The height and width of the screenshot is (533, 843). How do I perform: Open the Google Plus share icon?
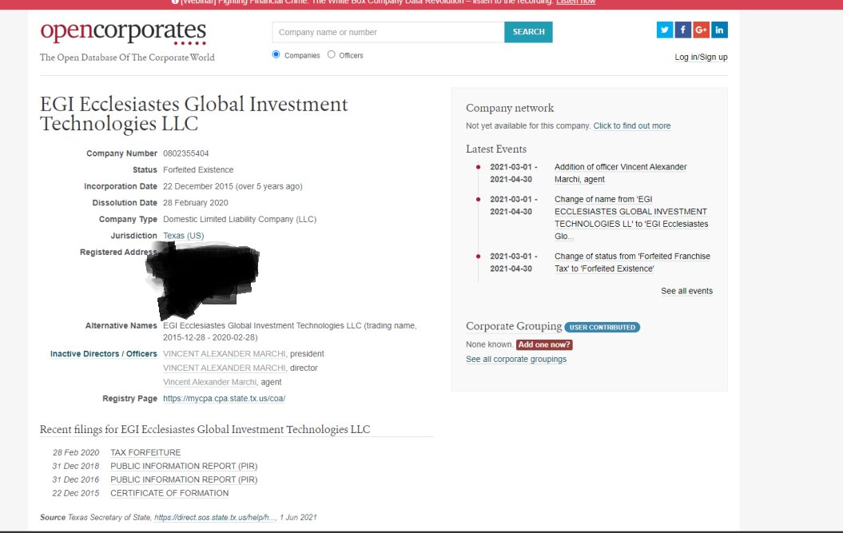click(x=701, y=30)
